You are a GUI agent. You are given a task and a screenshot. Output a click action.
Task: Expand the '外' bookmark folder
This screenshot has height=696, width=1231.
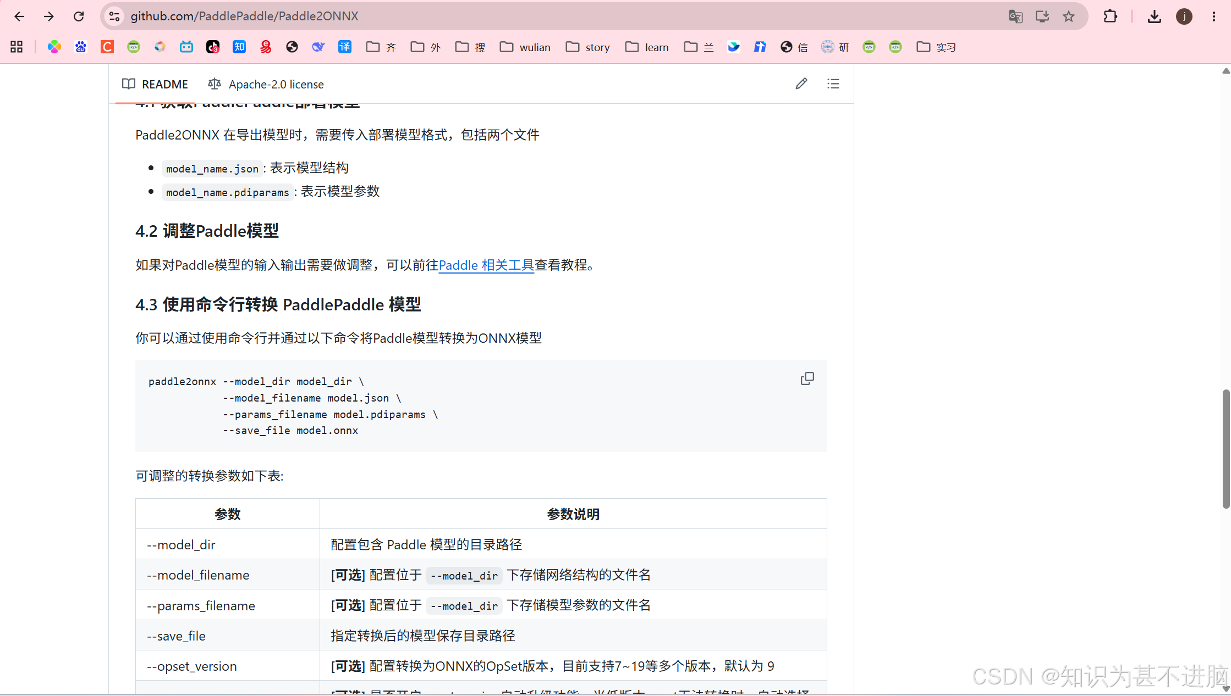[426, 47]
